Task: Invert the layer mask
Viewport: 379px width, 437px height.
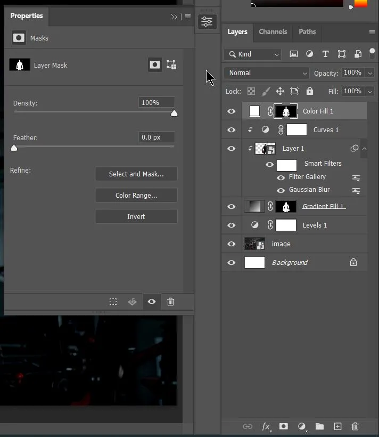Action: (x=136, y=216)
